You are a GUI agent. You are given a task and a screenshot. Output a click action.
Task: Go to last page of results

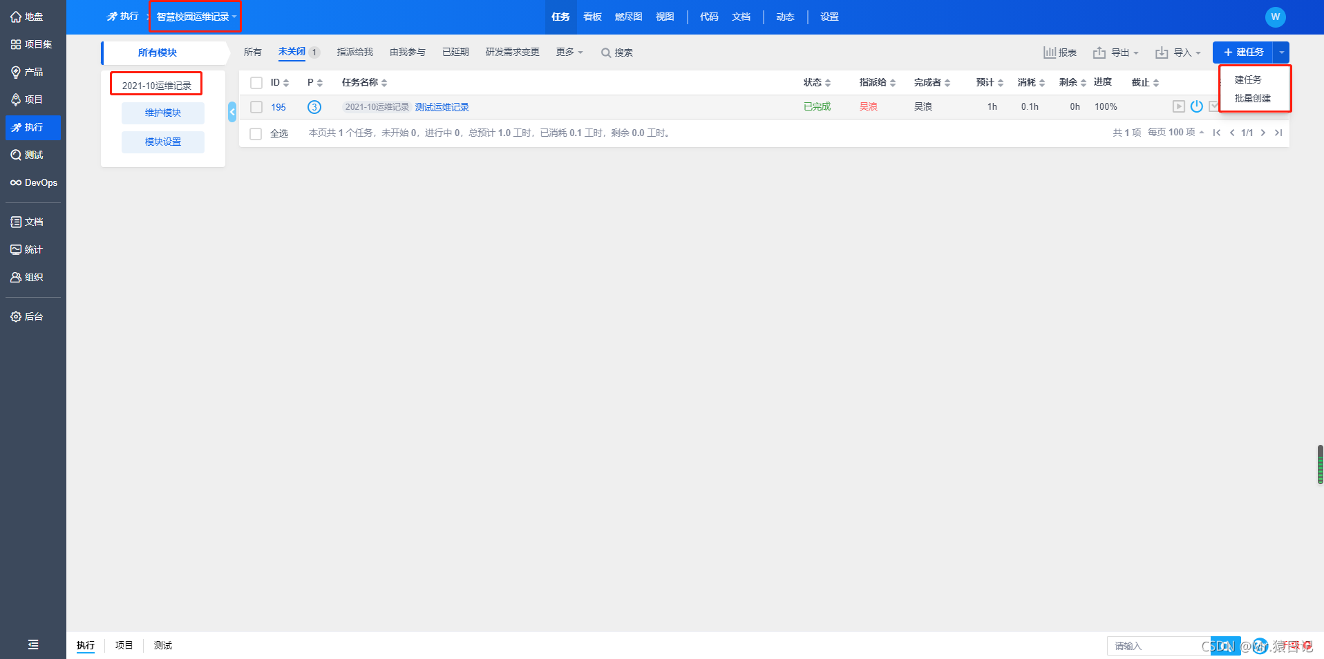coord(1278,133)
